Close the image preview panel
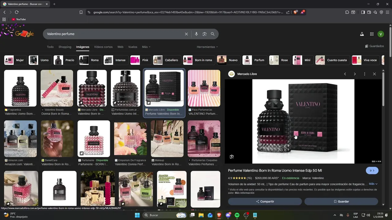The height and width of the screenshot is (220, 392). click(x=374, y=74)
